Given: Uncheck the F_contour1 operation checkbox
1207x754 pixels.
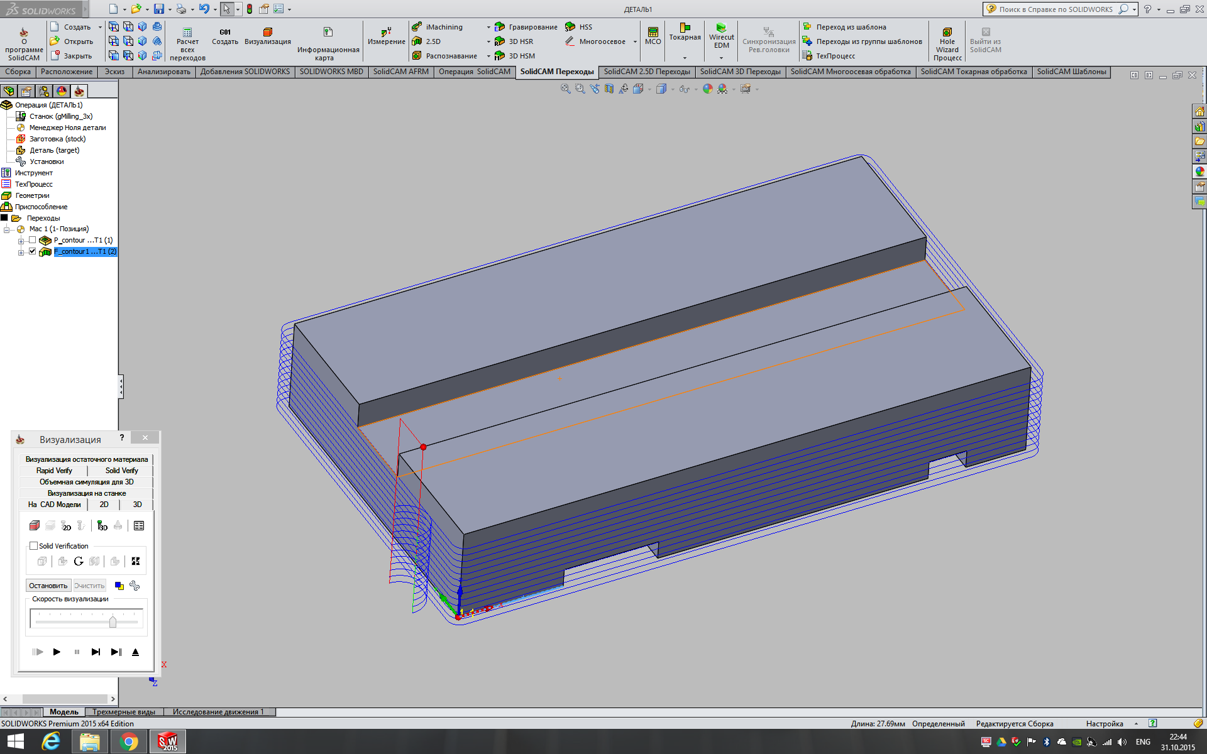Looking at the screenshot, I should [x=33, y=251].
